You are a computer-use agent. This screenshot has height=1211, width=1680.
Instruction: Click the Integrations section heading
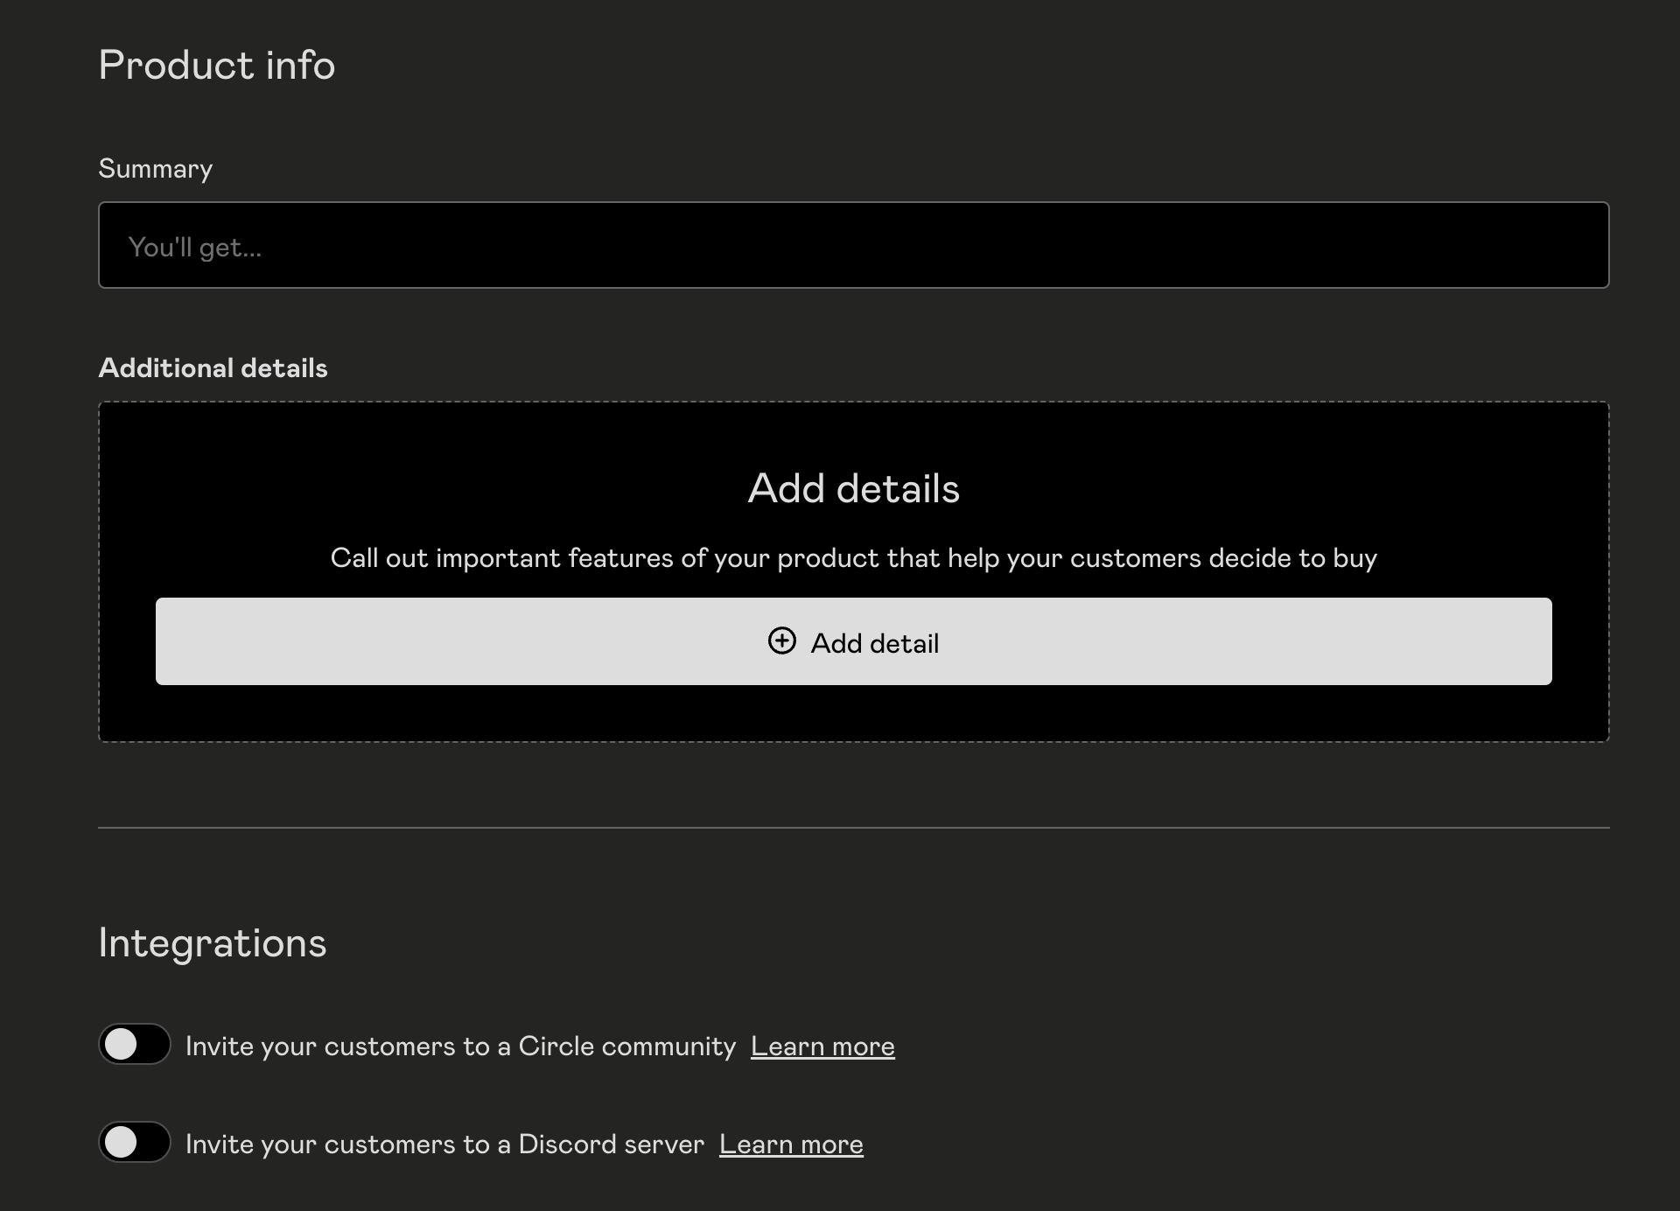[212, 943]
